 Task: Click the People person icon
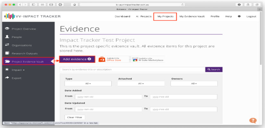click(7, 37)
